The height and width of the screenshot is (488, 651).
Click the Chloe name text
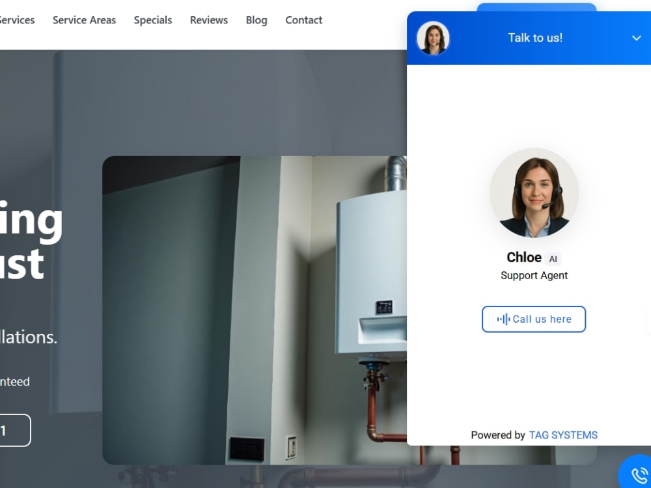point(524,257)
